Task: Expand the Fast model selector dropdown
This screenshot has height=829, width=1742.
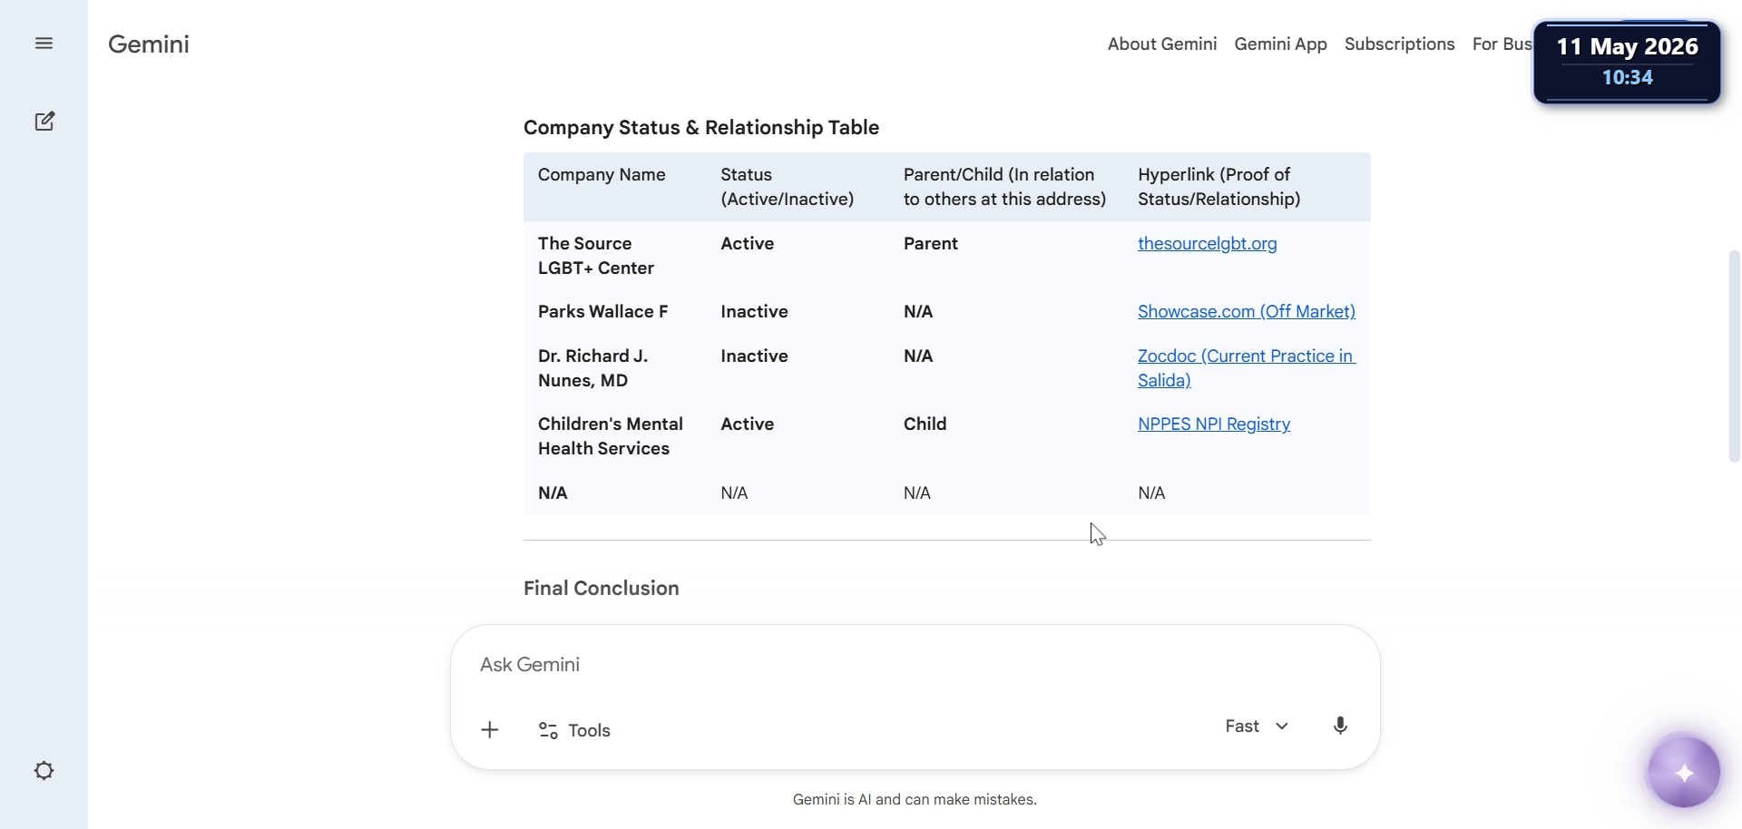Action: 1257,726
